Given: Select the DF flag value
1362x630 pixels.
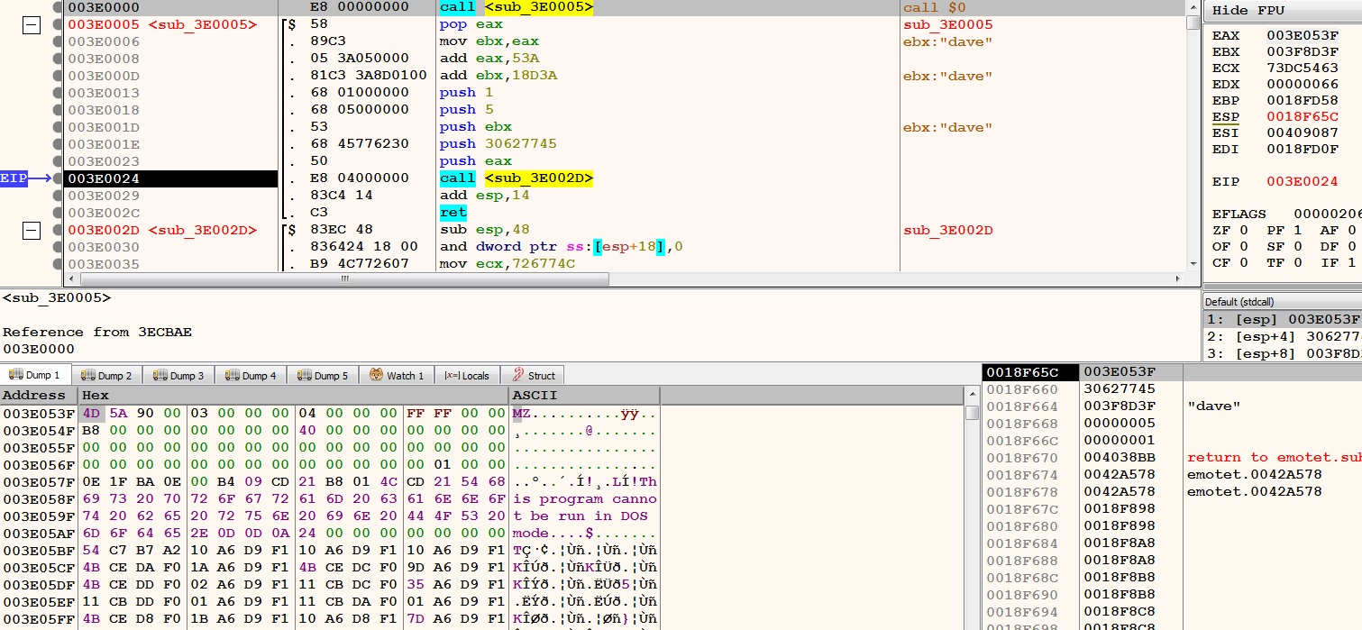Looking at the screenshot, I should pyautogui.click(x=1350, y=246).
